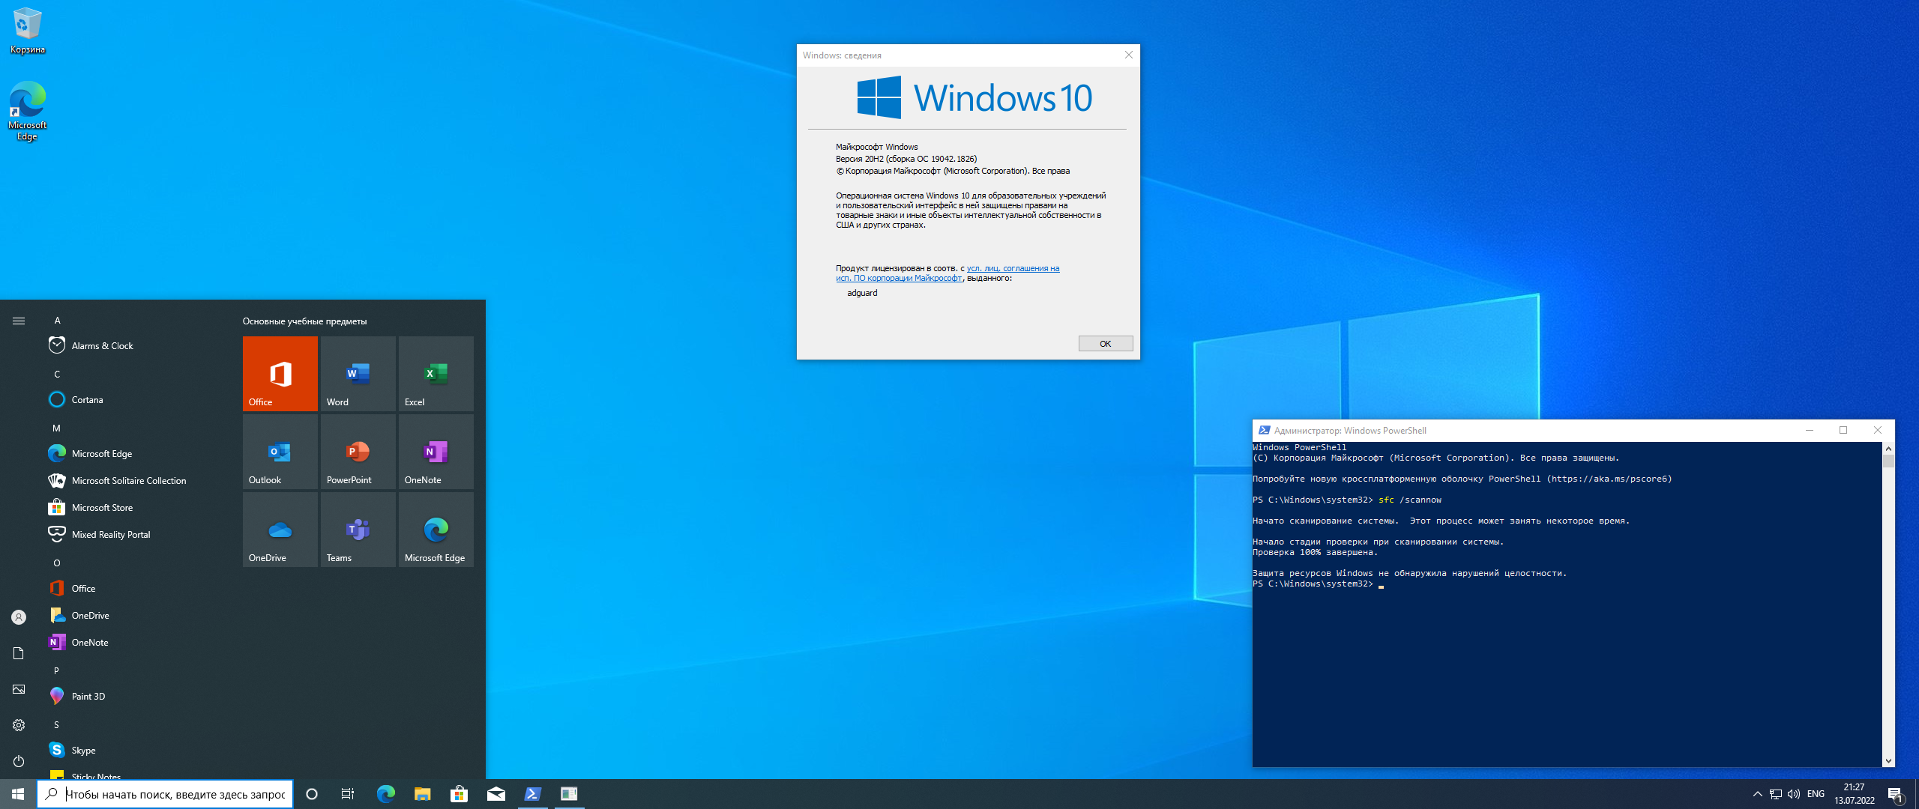1919x809 pixels.
Task: Open the OneDrive tile
Action: [280, 529]
